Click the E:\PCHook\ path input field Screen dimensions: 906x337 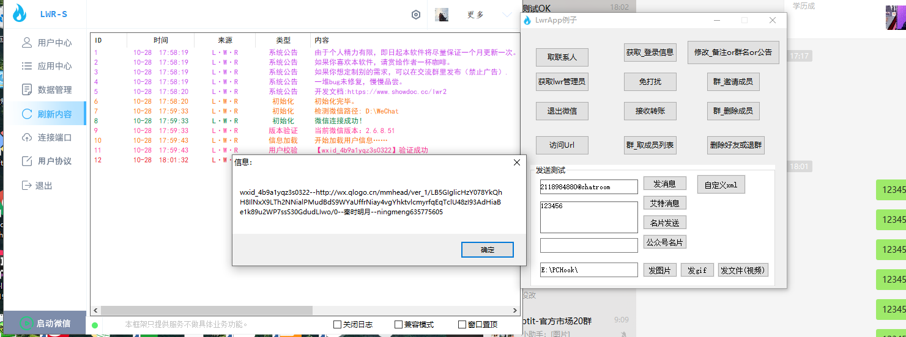tap(589, 270)
